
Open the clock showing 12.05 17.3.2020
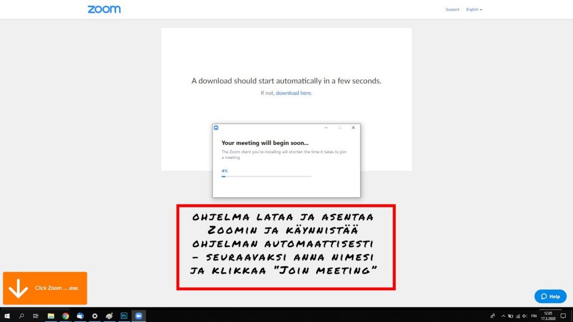click(548, 316)
